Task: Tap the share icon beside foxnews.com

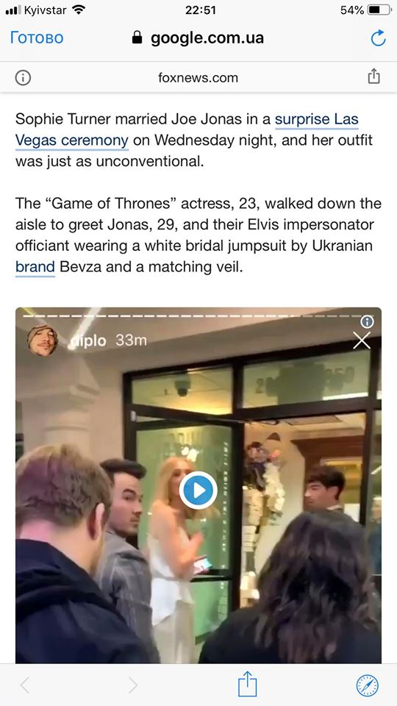Action: (373, 76)
